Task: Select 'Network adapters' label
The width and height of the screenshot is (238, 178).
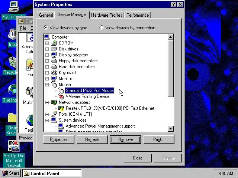Action: pyautogui.click(x=74, y=102)
